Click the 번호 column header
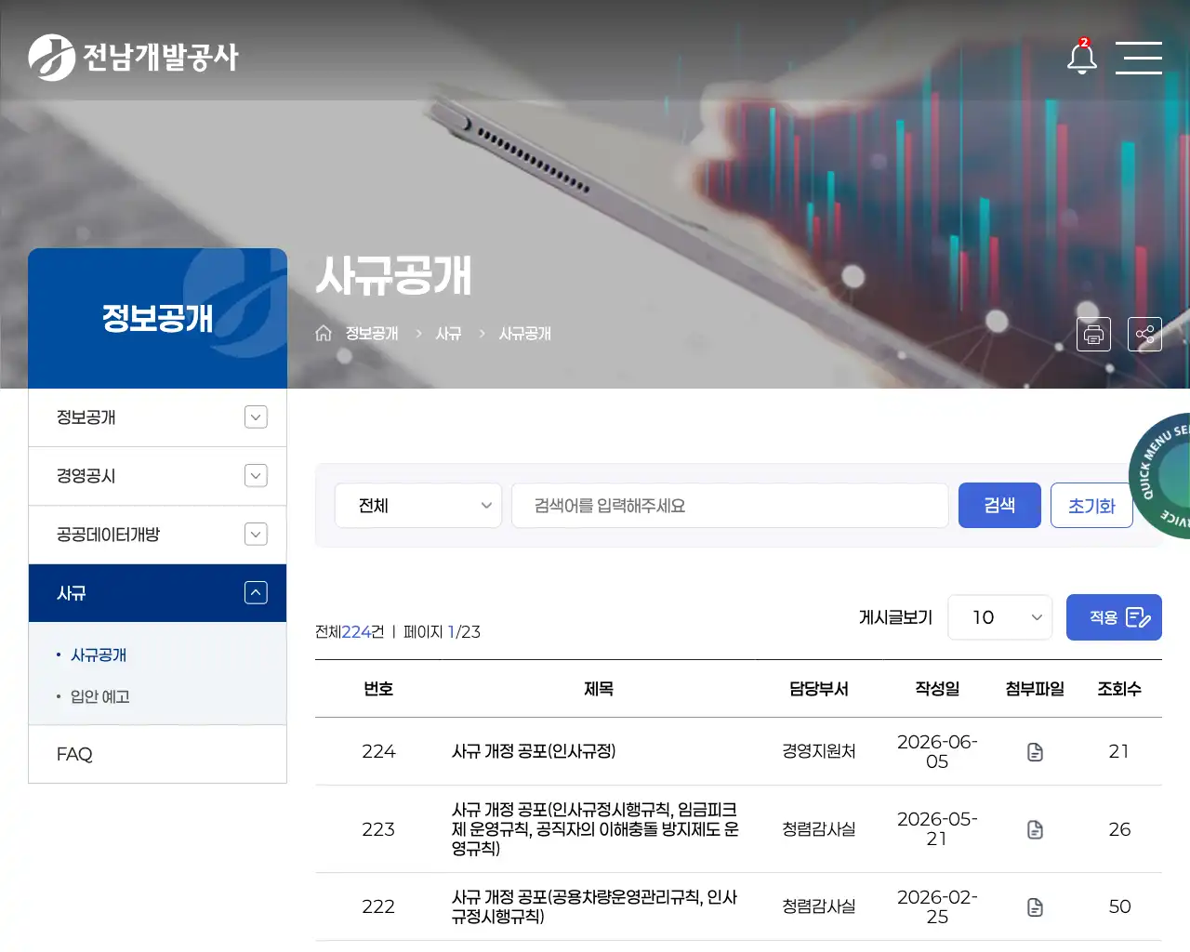 point(378,689)
